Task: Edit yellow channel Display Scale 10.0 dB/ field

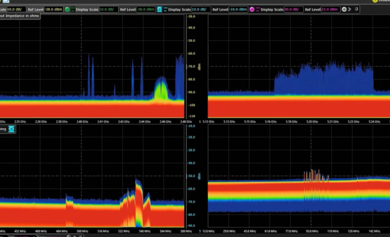Action: pos(16,9)
